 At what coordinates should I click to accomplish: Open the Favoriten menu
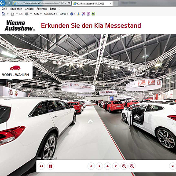42,9
